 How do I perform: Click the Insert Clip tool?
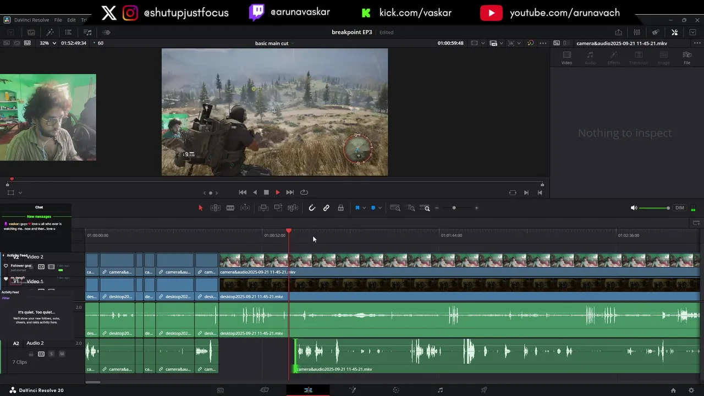263,208
